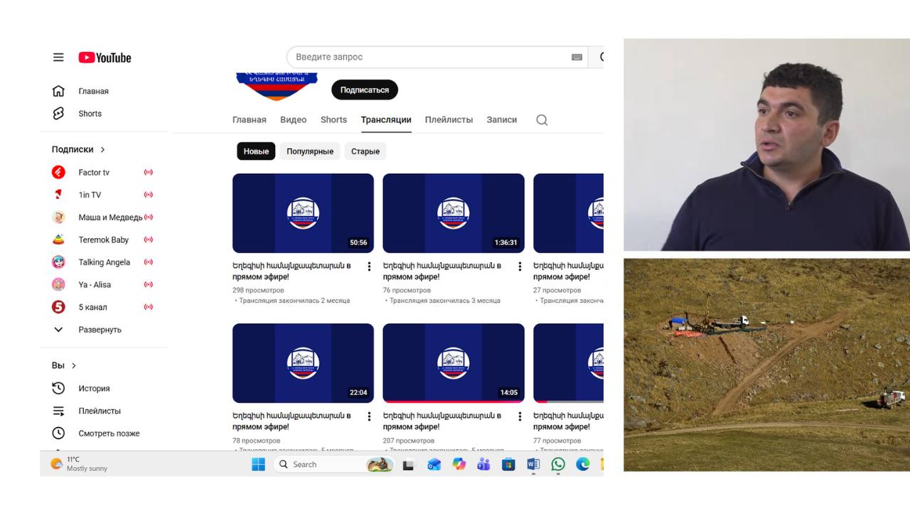Expand the Подписки section arrow
910x511 pixels.
102,150
